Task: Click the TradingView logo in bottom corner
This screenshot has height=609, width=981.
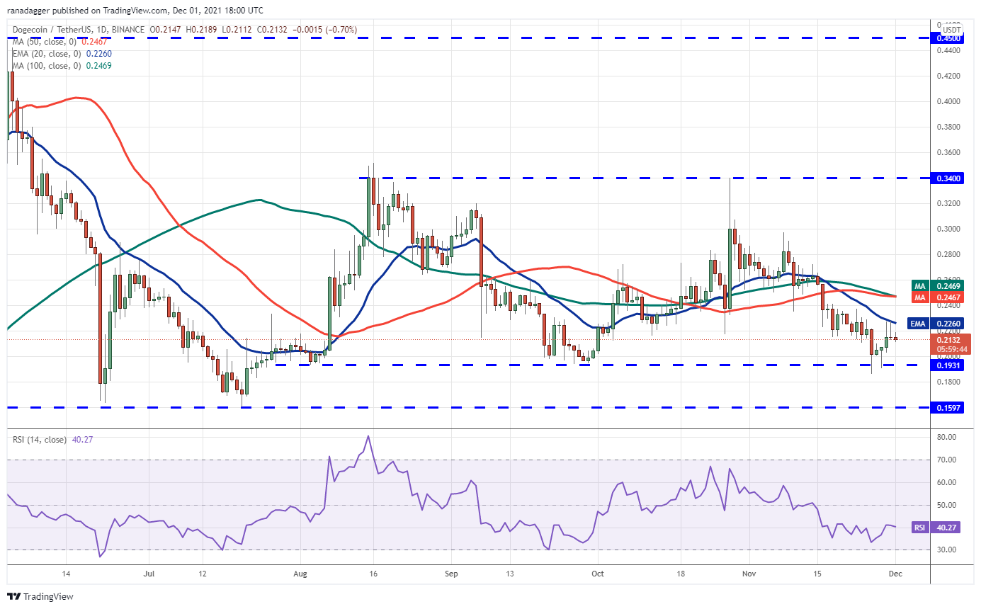Action: (x=40, y=596)
